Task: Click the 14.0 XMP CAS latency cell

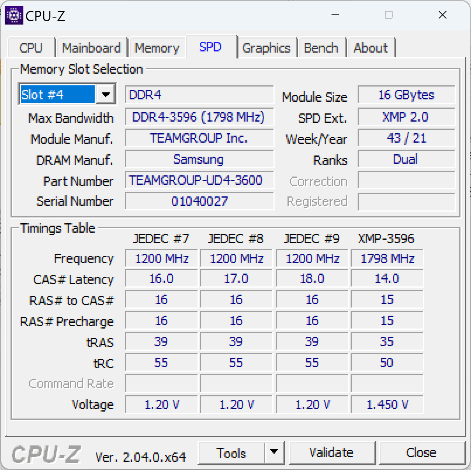Action: point(387,279)
